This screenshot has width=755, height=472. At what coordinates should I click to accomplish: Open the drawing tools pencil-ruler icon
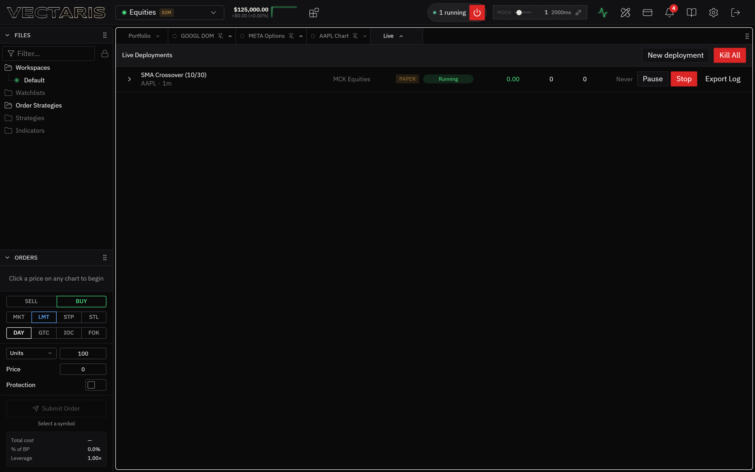pyautogui.click(x=625, y=13)
